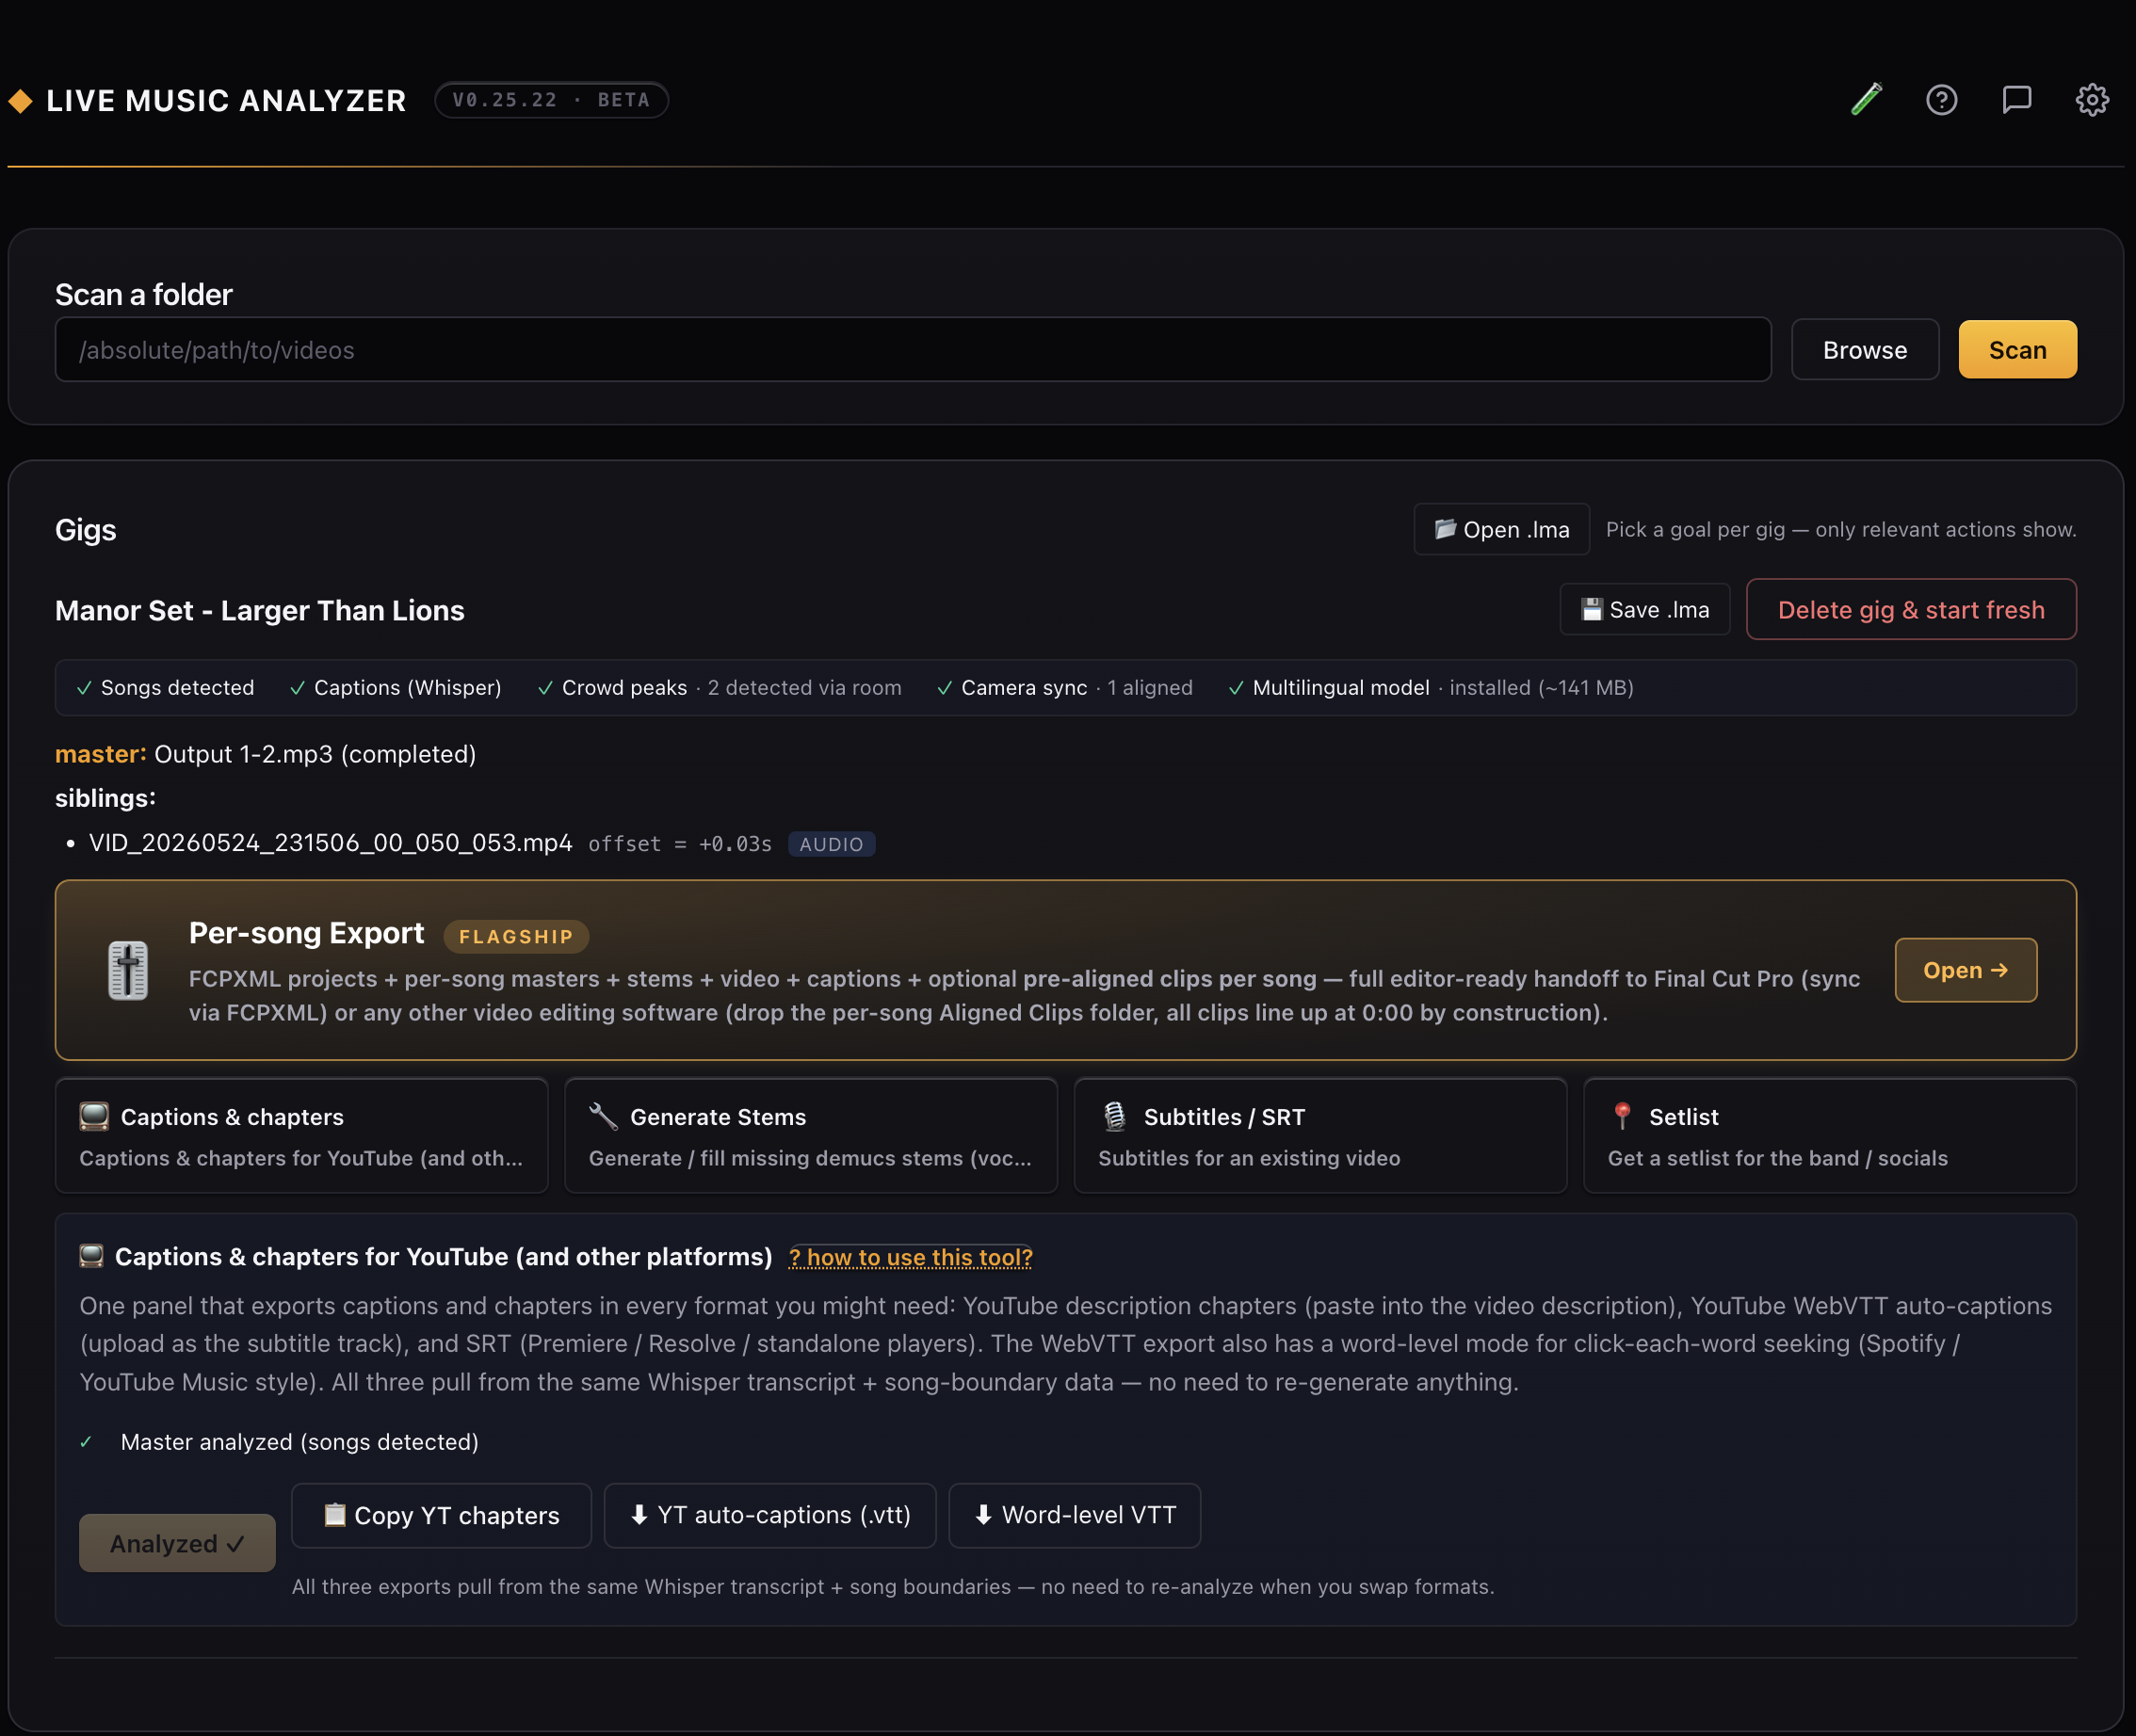Click the folder icon in Open .lma
The image size is (2136, 1736).
click(1445, 528)
